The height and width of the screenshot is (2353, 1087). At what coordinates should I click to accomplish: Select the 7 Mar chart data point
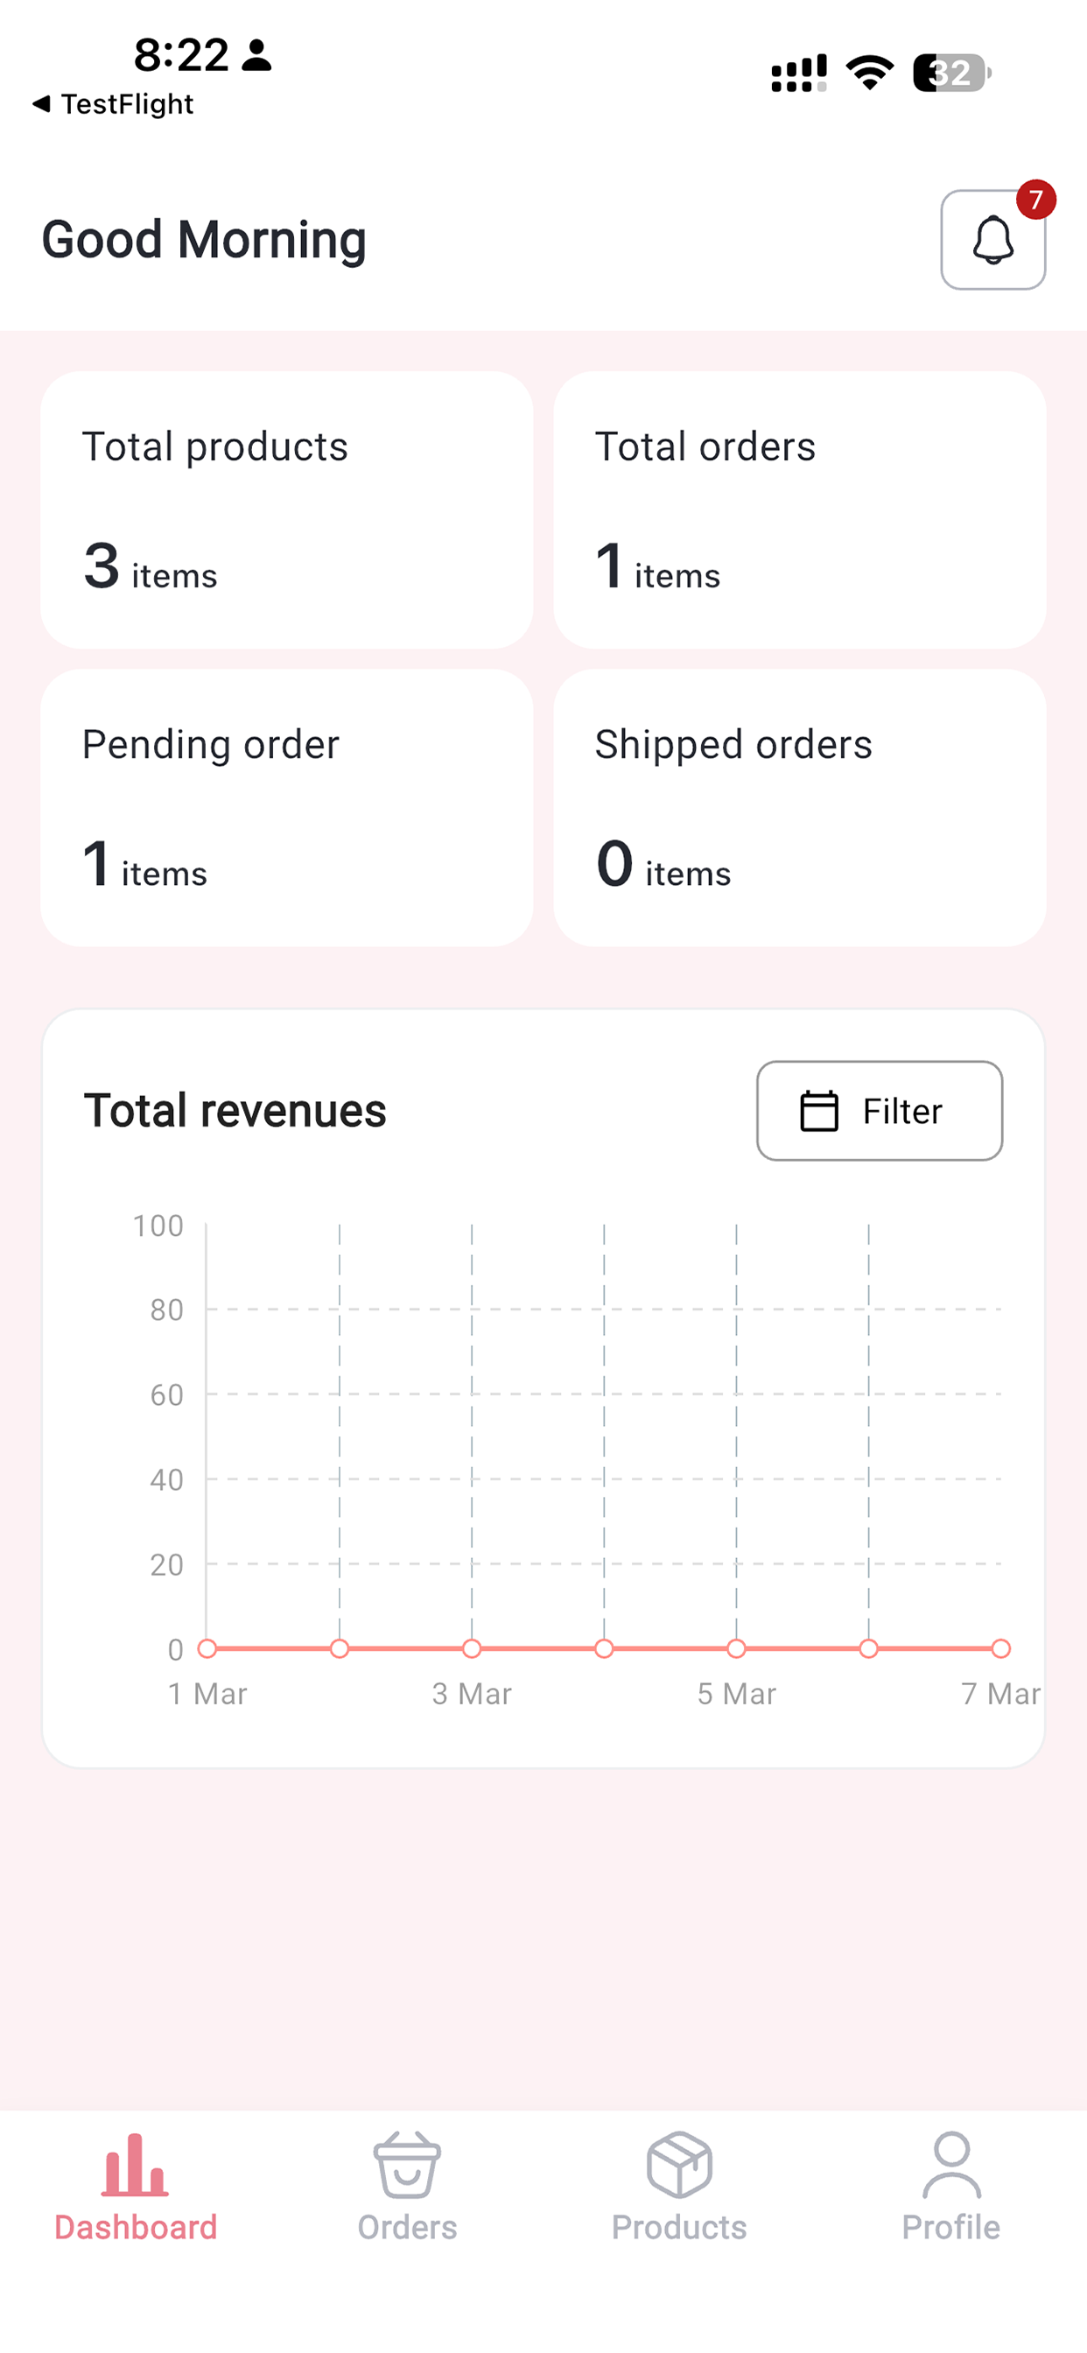[1001, 1648]
